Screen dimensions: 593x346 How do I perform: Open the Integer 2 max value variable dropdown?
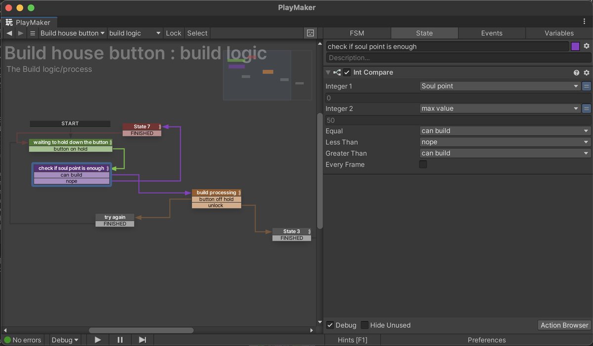pos(500,108)
